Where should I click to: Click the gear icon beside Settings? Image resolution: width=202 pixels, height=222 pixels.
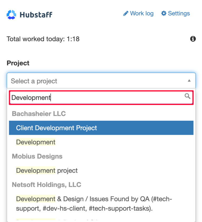[163, 13]
